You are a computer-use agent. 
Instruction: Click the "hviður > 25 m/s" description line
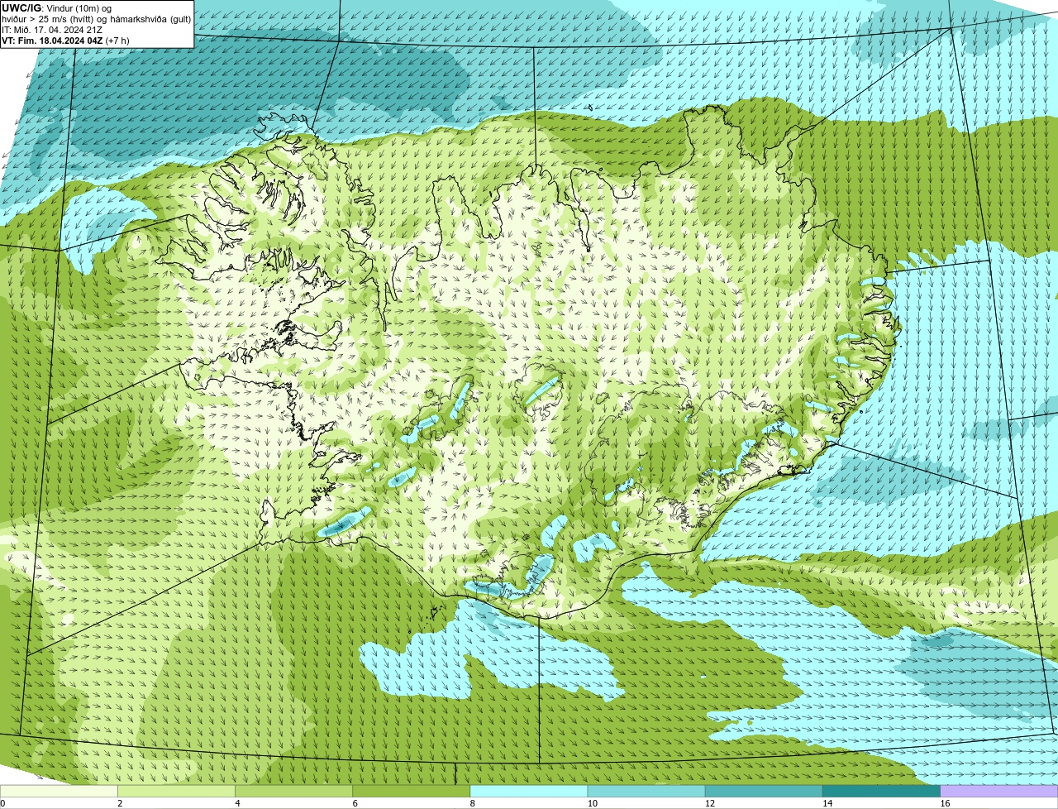click(96, 19)
